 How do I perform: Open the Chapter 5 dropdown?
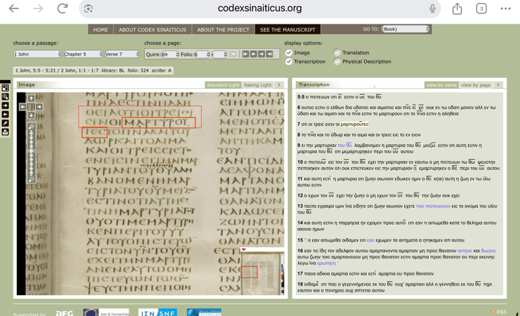click(83, 54)
